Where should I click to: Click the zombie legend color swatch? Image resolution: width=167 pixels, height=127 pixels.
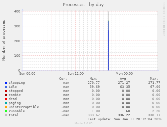click(6, 95)
